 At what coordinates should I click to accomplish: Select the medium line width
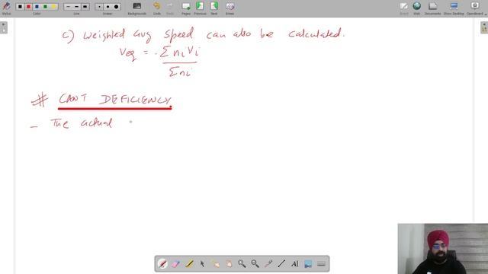pyautogui.click(x=76, y=7)
